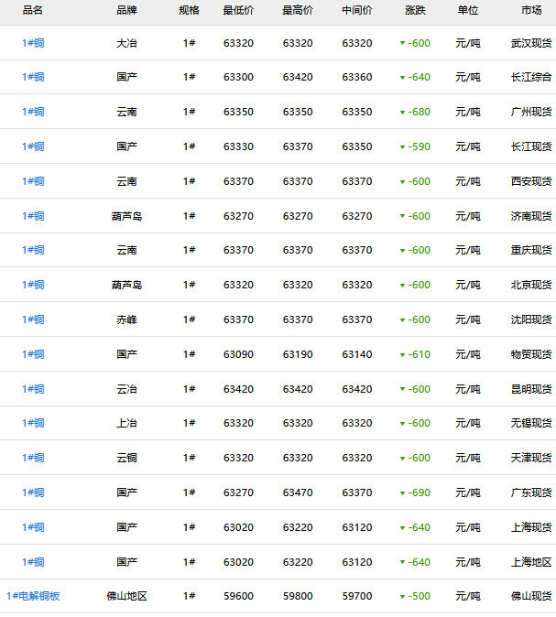Viewport: 556px width, 617px height.
Task: Select the 大冶 brand cell
Action: pyautogui.click(x=127, y=43)
